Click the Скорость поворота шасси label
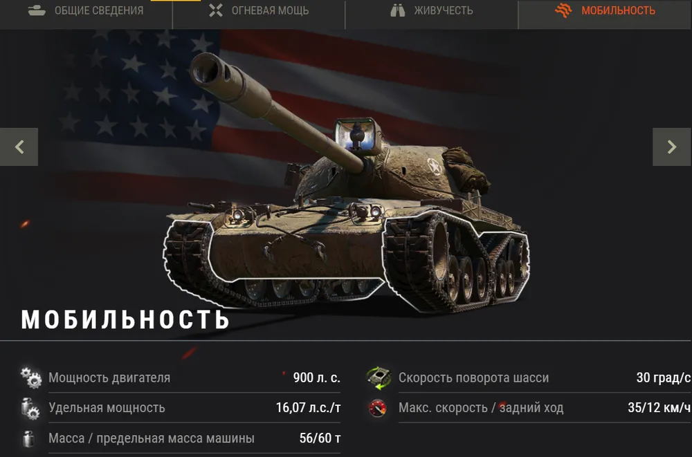 473,378
